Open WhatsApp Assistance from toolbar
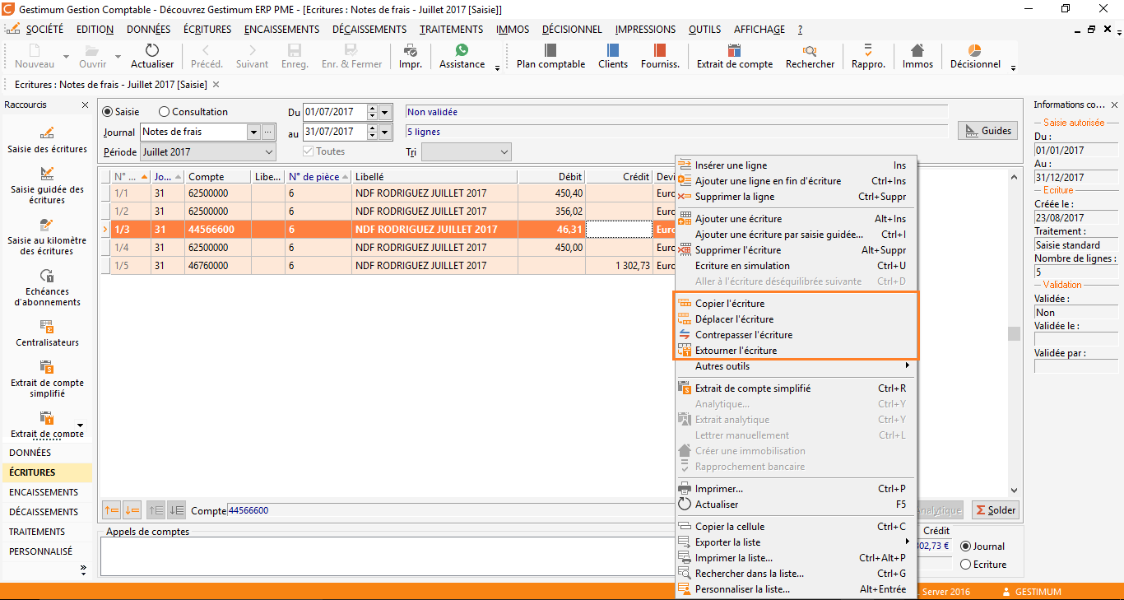This screenshot has width=1124, height=600. (x=462, y=56)
